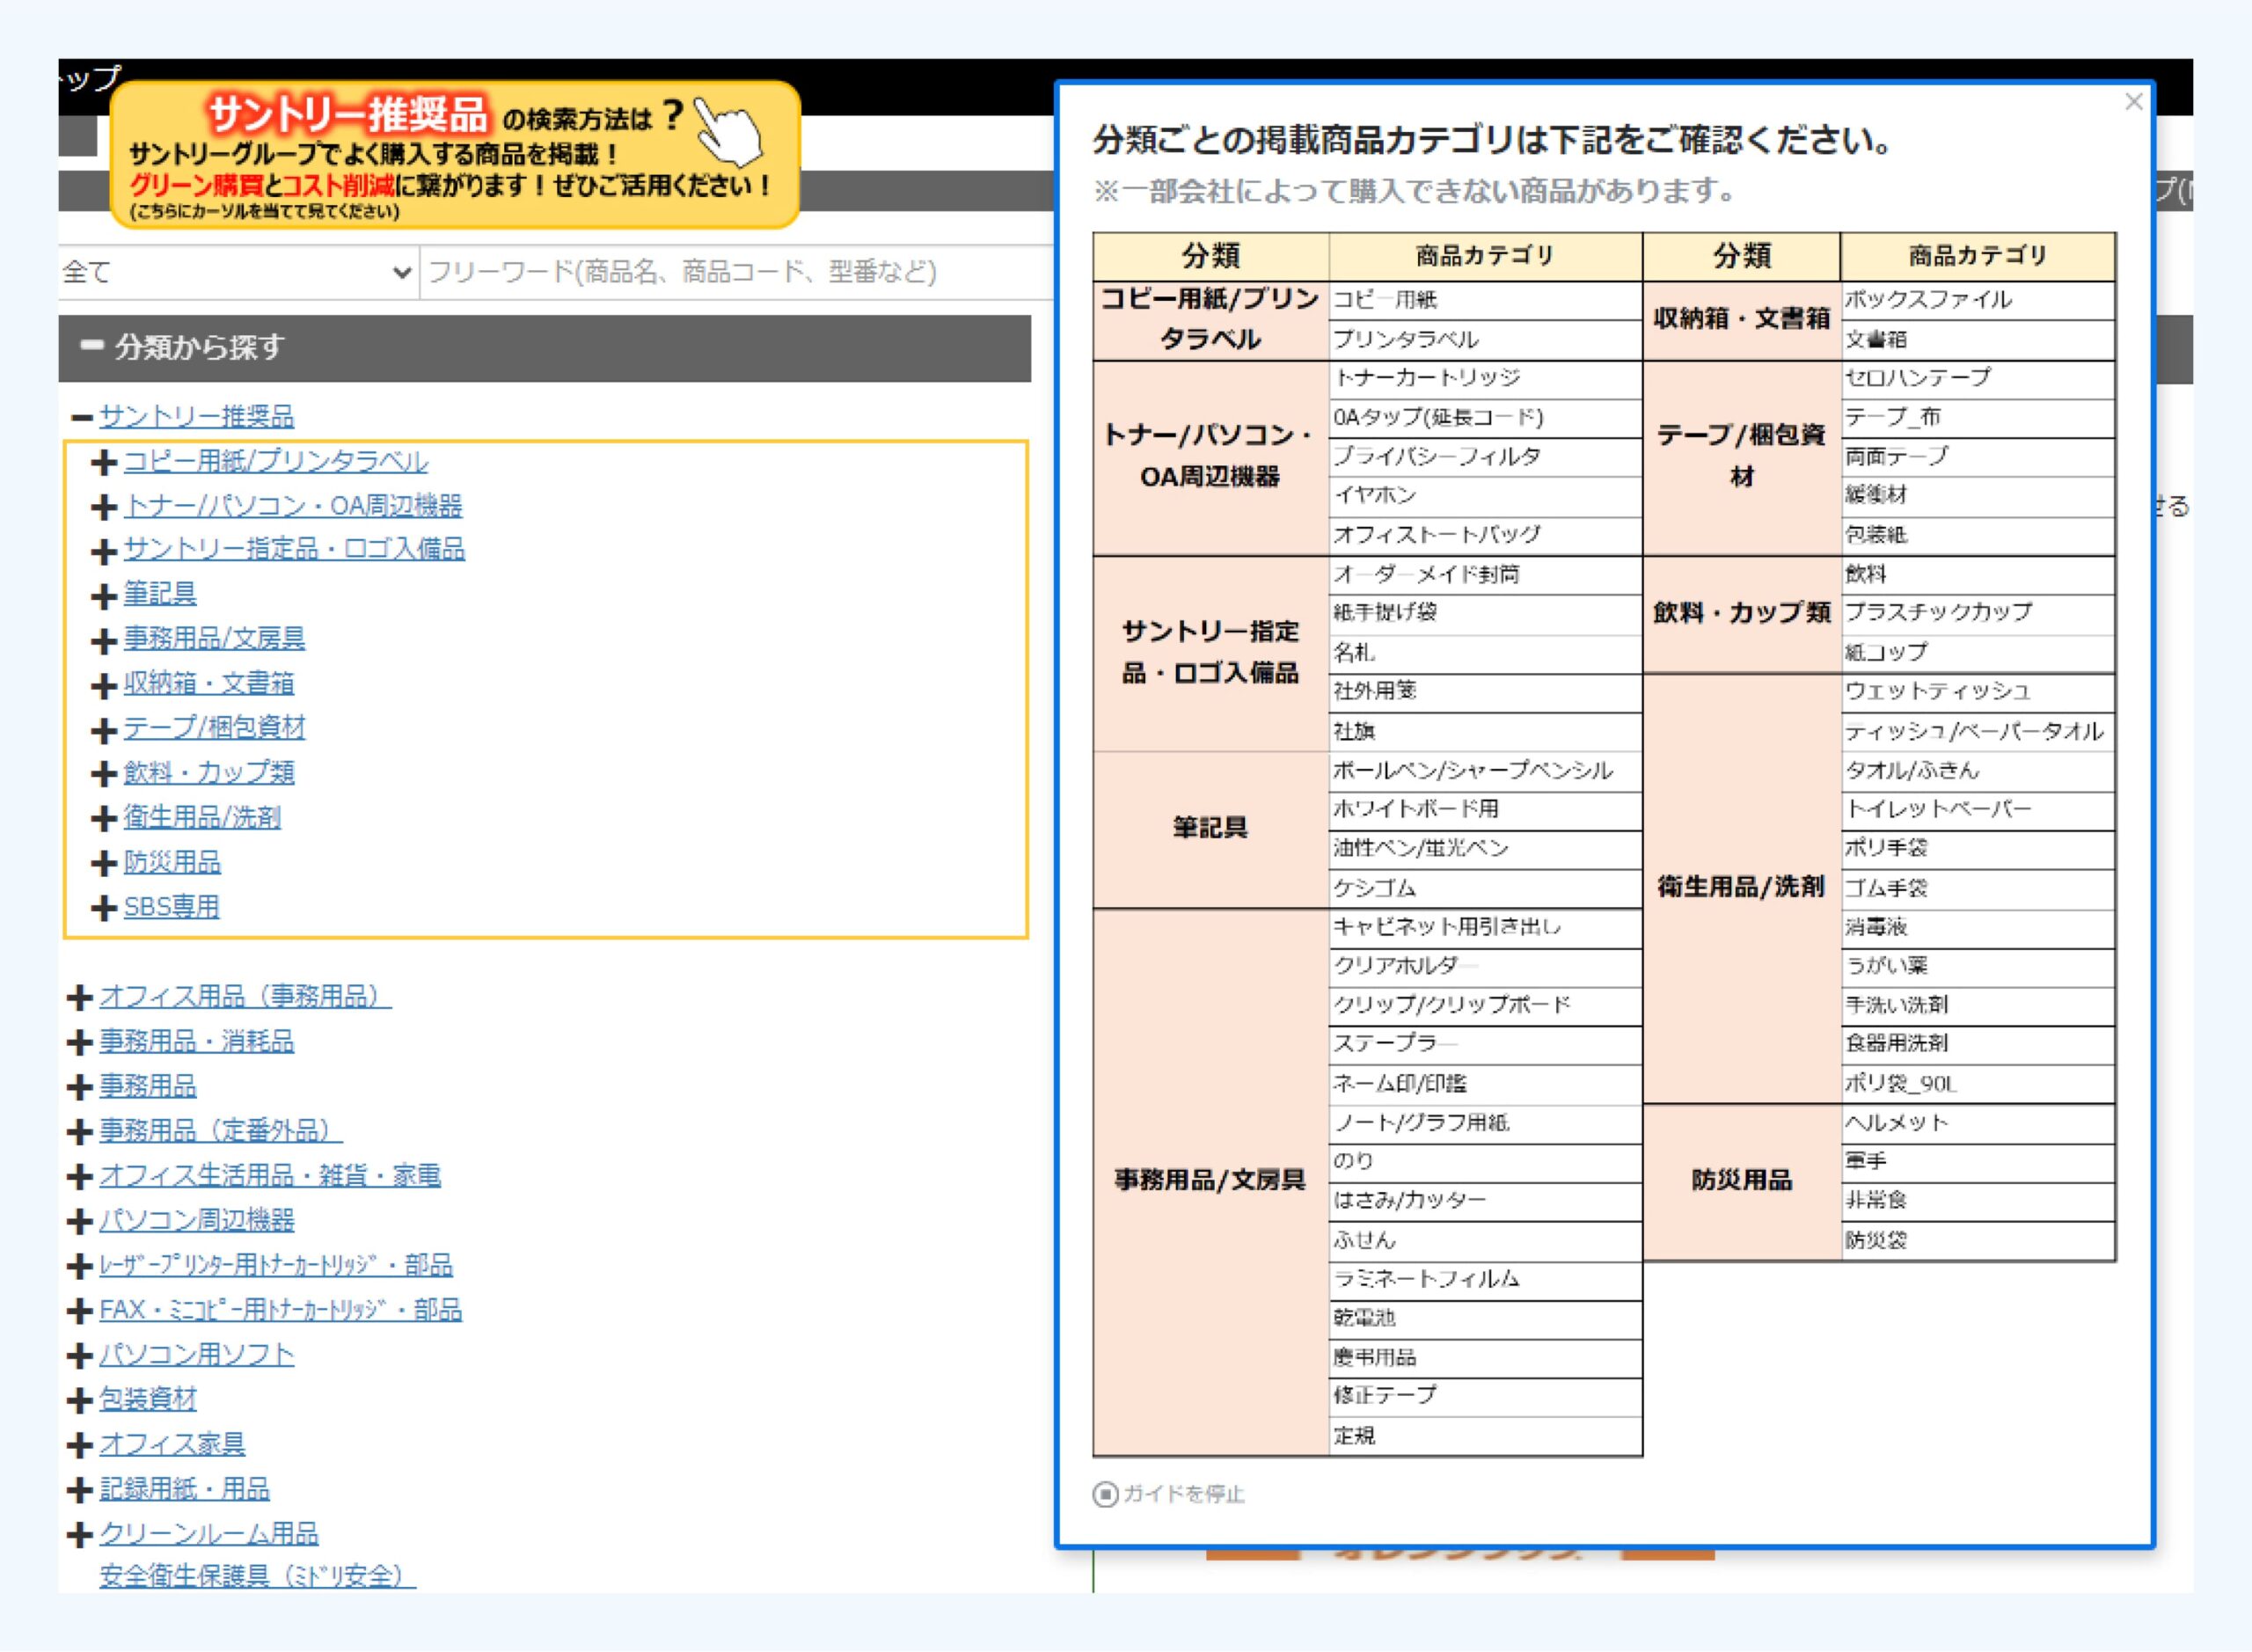
Task: Open the 飲料・カップ類 link
Action: coord(208,772)
